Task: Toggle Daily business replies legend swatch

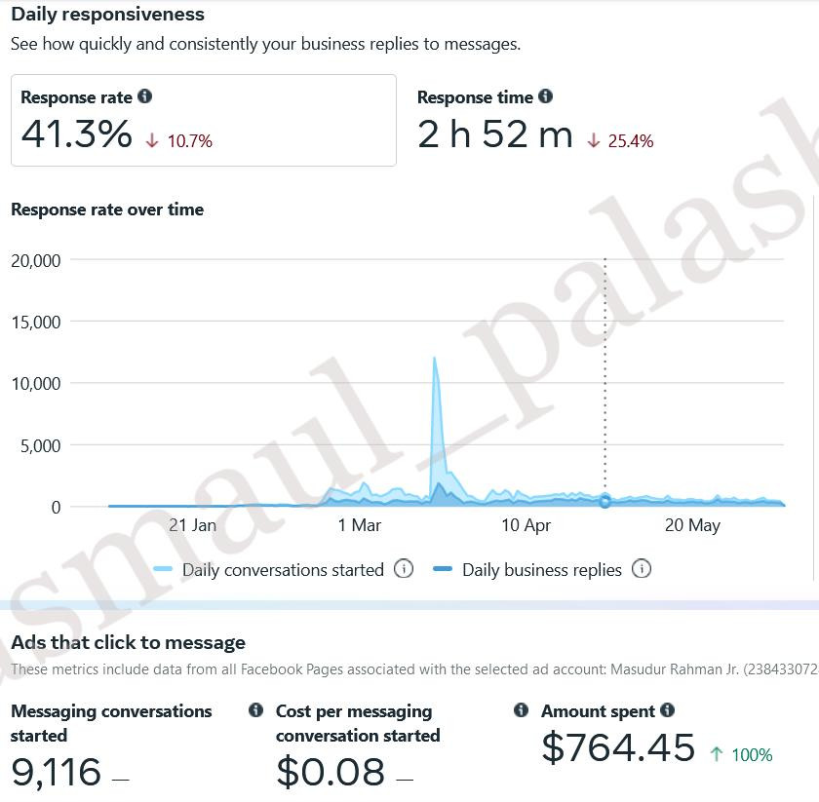Action: click(443, 569)
